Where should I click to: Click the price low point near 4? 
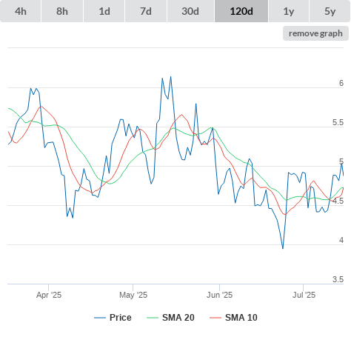tap(283, 248)
